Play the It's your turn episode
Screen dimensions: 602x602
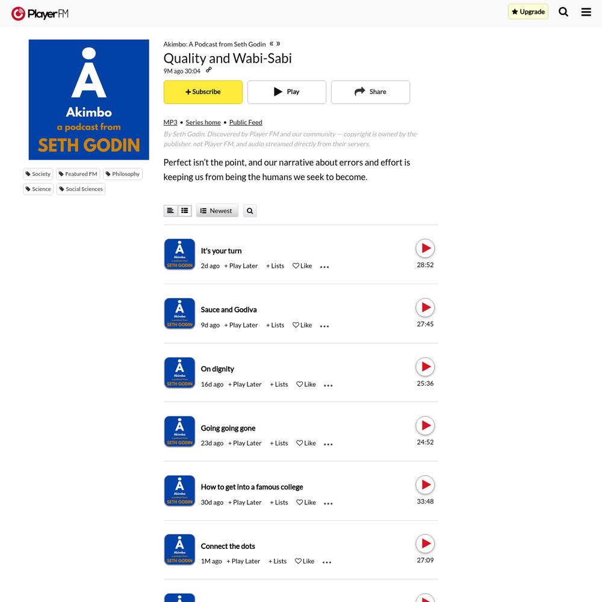(x=425, y=249)
